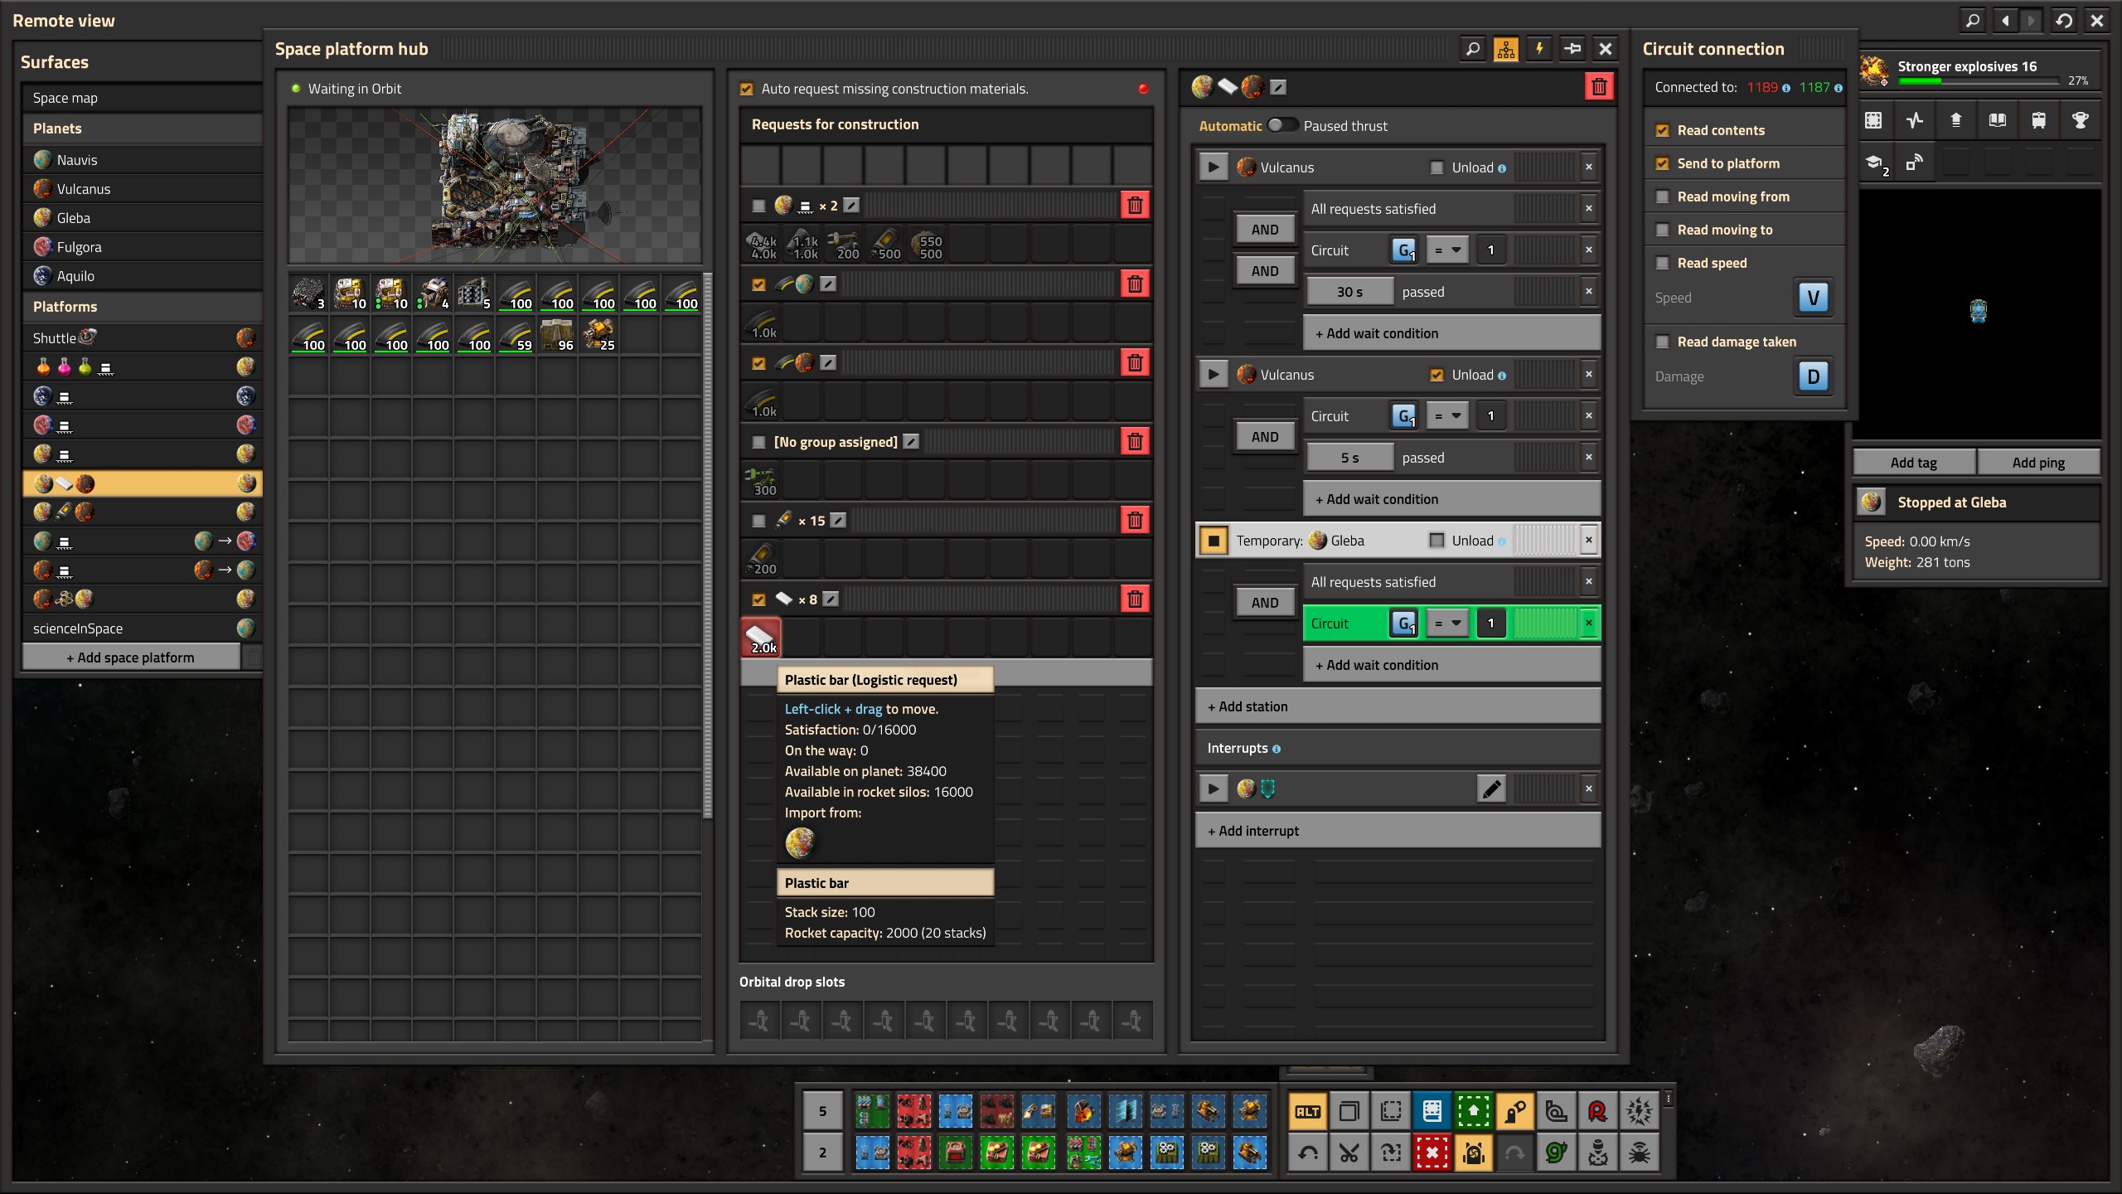Click Add tag button
This screenshot has width=2122, height=1194.
pos(1914,463)
